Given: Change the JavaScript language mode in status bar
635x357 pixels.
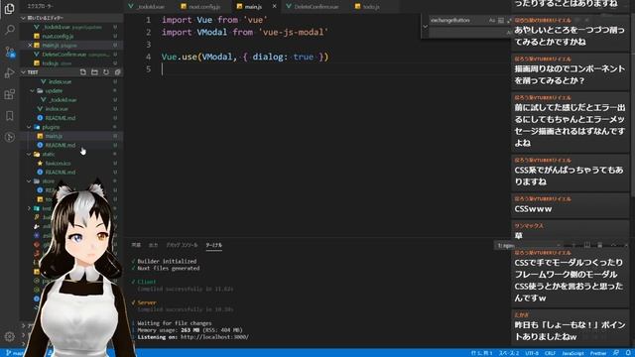Looking at the screenshot, I should [x=572, y=353].
